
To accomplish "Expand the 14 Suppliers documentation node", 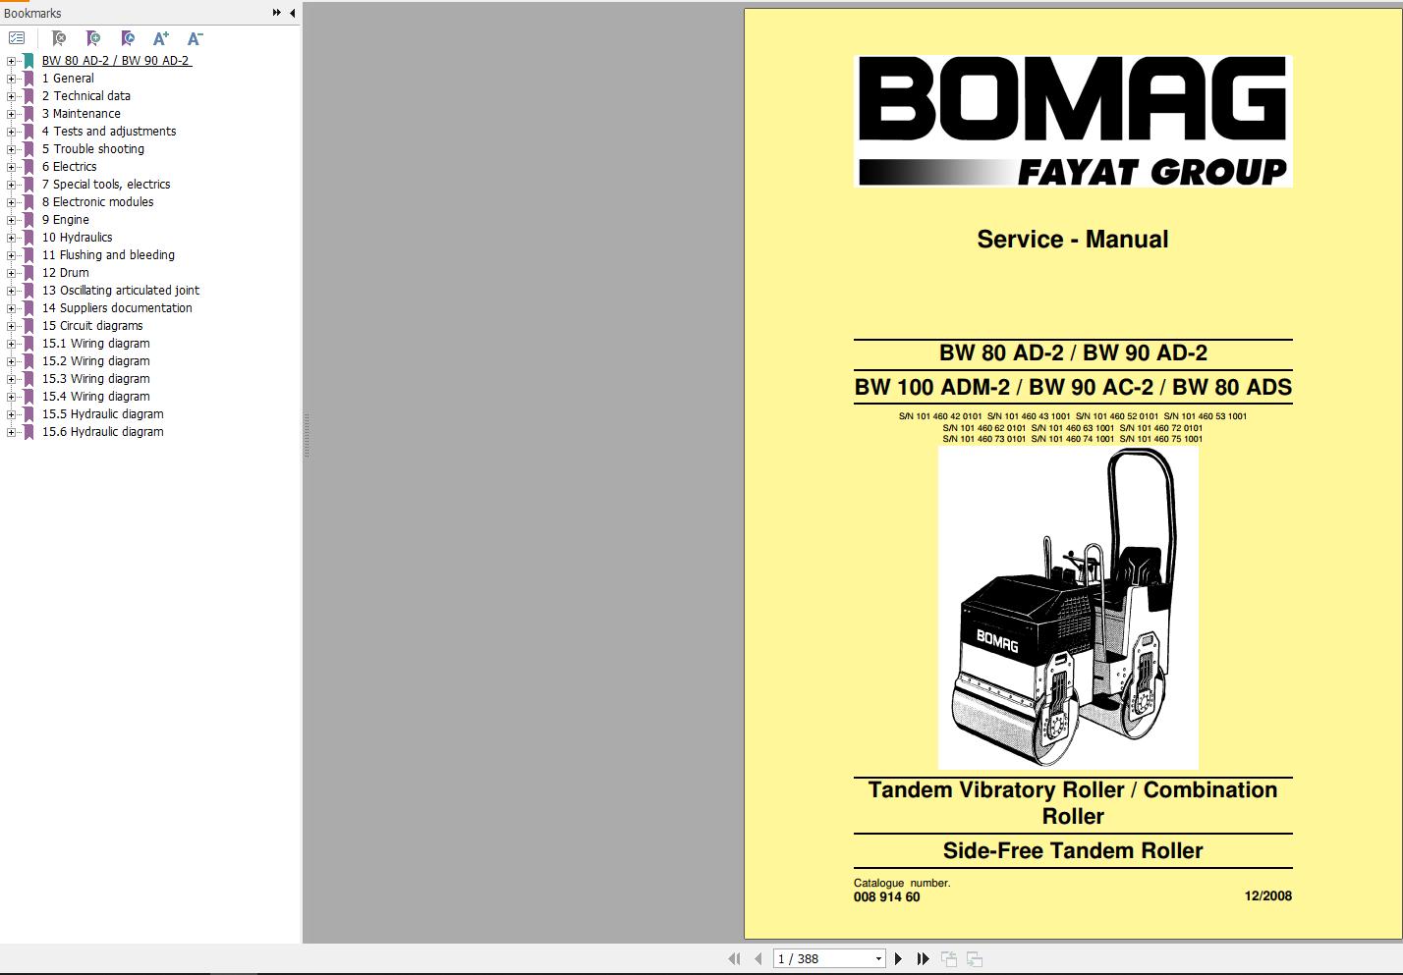I will coord(12,308).
